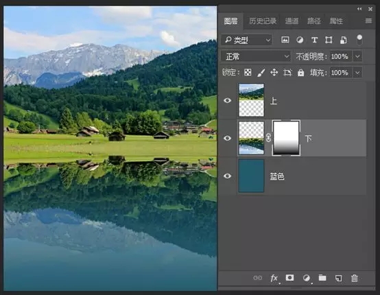The width and height of the screenshot is (380, 295).
Task: Click the 不透明度 100% value field
Action: [341, 56]
